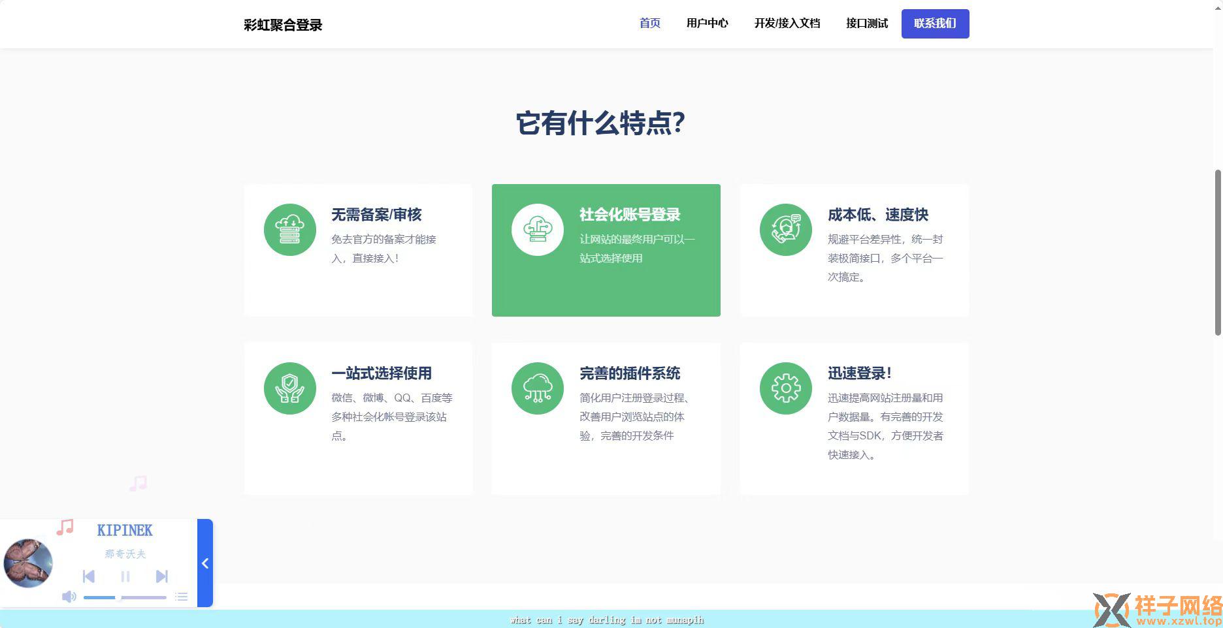Open the 彩虹聚合登录 site logo
Screen dimensions: 1223x628
click(x=283, y=25)
